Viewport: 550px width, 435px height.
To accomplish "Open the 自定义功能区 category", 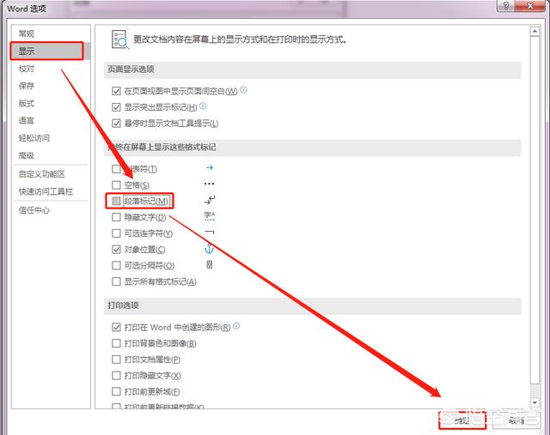I will 51,174.
